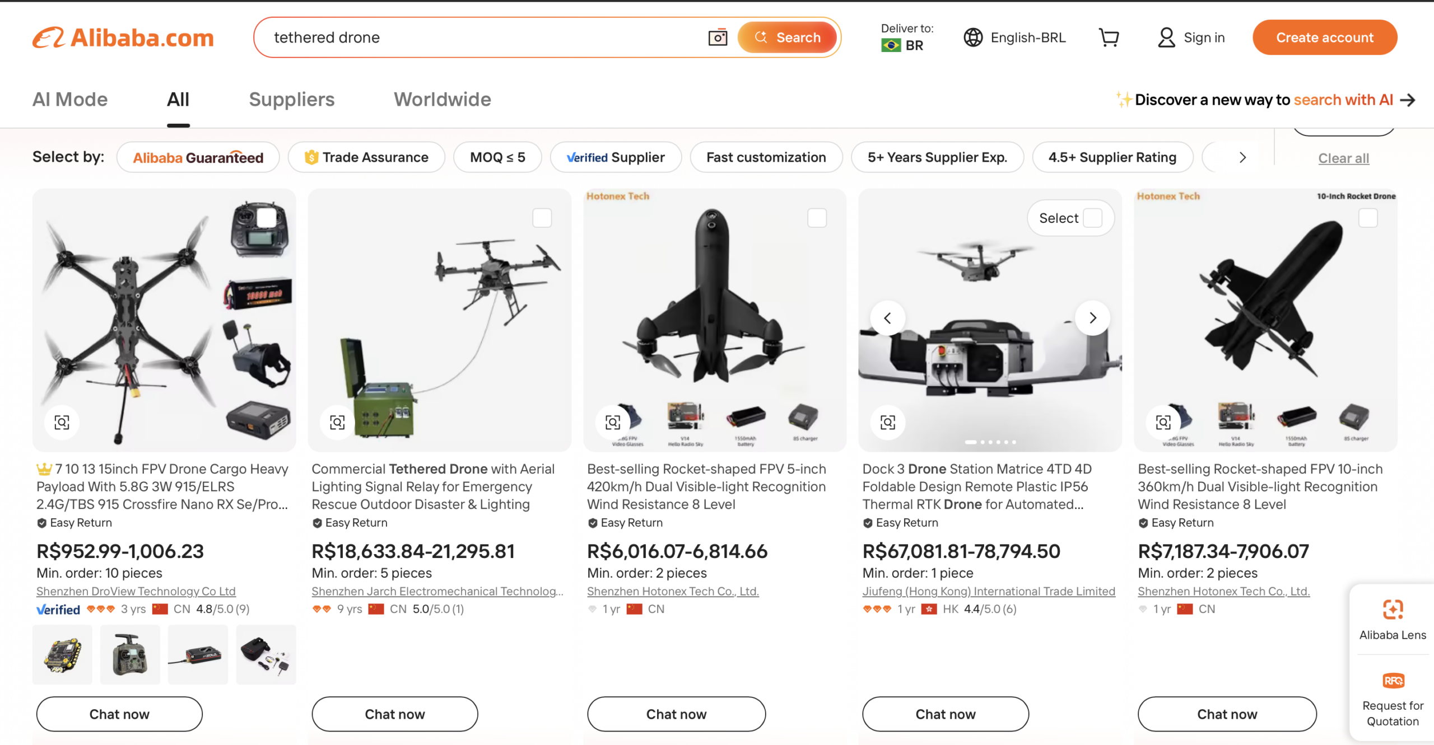Show next image of Dock 3 Drone
The image size is (1434, 745).
click(x=1092, y=318)
